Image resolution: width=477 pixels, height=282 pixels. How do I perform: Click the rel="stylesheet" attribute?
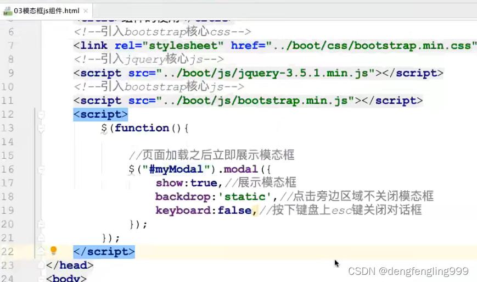169,46
